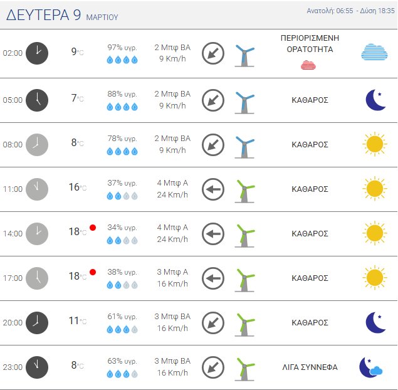Click the small red limited visibility icon
The width and height of the screenshot is (398, 390).
pyautogui.click(x=308, y=65)
